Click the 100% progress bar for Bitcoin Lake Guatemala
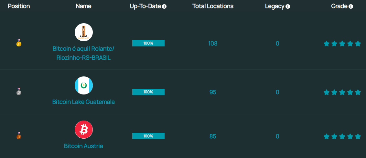366x158 pixels. pos(148,92)
